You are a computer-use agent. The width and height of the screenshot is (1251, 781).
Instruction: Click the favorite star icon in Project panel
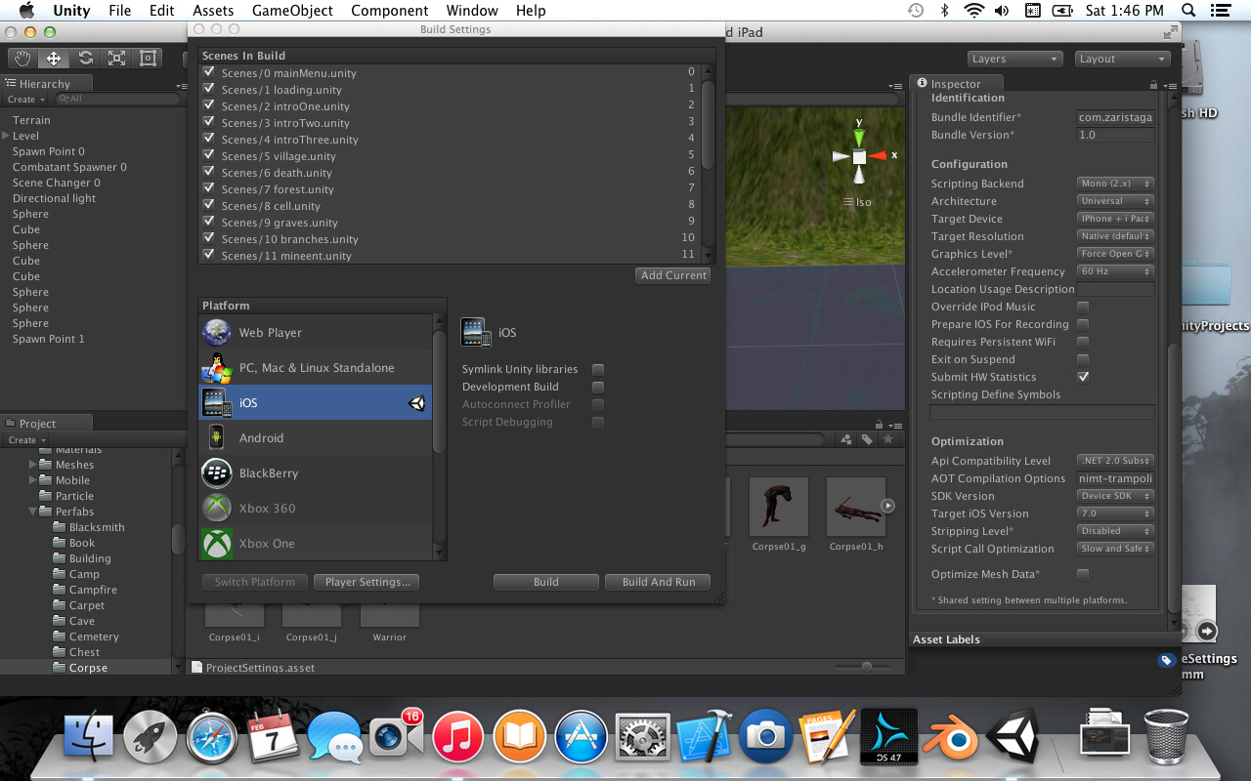[888, 439]
